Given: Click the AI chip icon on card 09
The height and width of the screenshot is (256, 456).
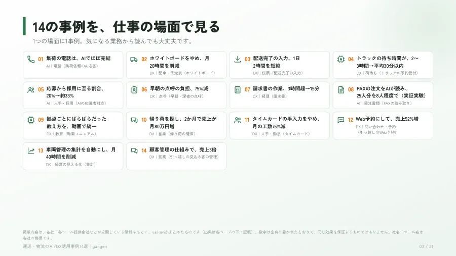Looking at the screenshot, I should (31, 120).
